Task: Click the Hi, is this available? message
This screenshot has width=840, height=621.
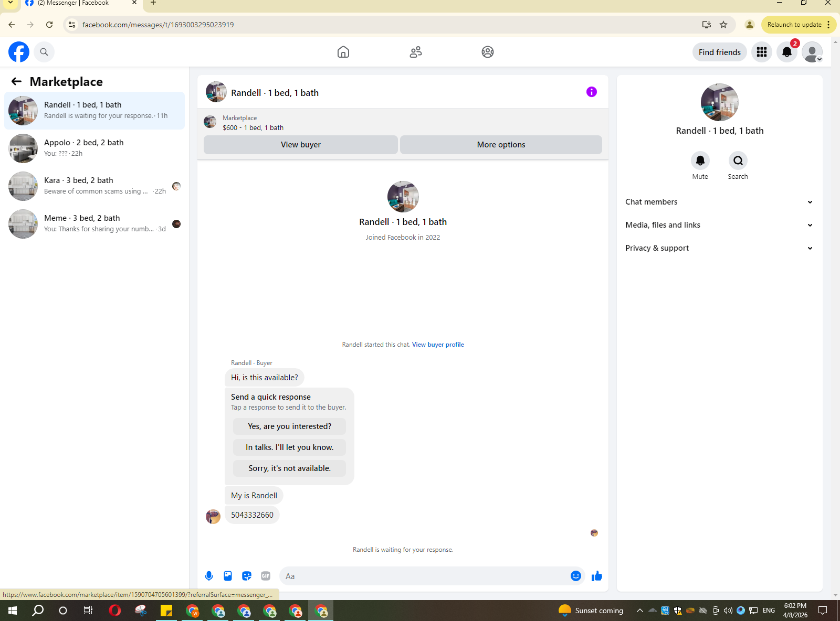Action: [x=265, y=378]
